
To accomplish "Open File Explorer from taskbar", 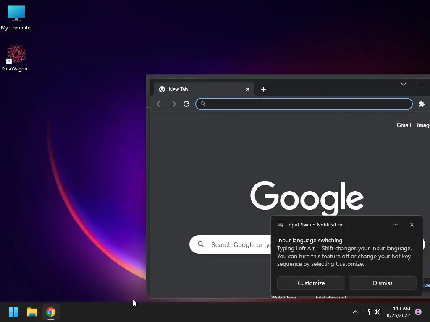I will click(x=32, y=312).
